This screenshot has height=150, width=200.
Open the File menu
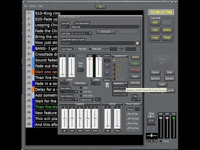coord(25,6)
